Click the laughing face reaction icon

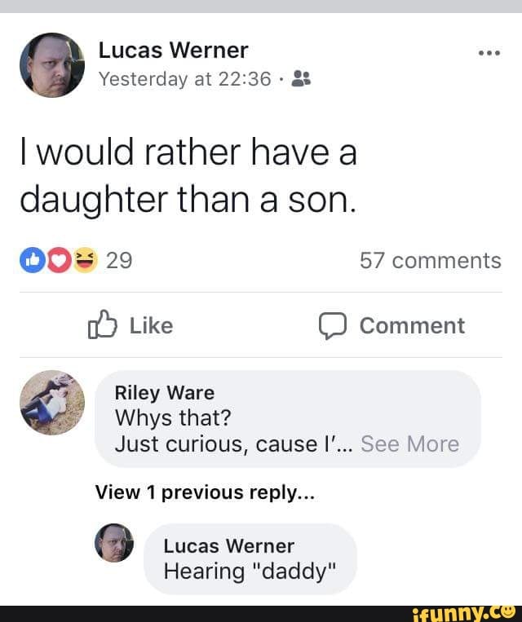[82, 260]
